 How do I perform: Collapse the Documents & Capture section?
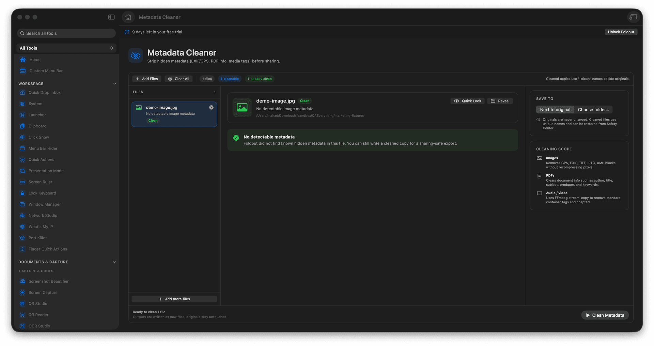coord(115,262)
